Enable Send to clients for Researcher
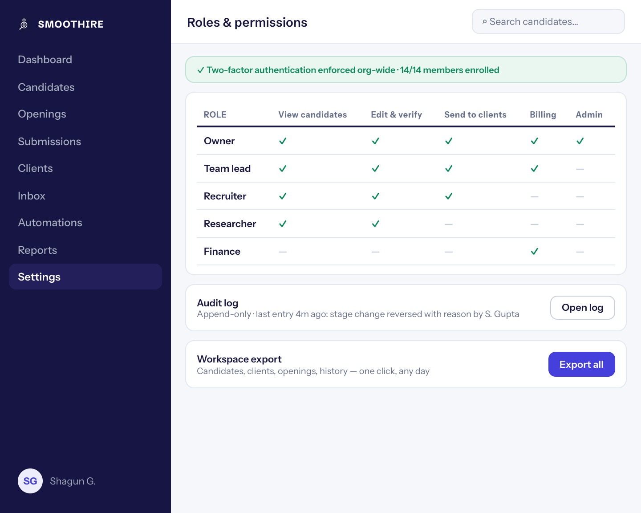The image size is (641, 513). coord(449,224)
